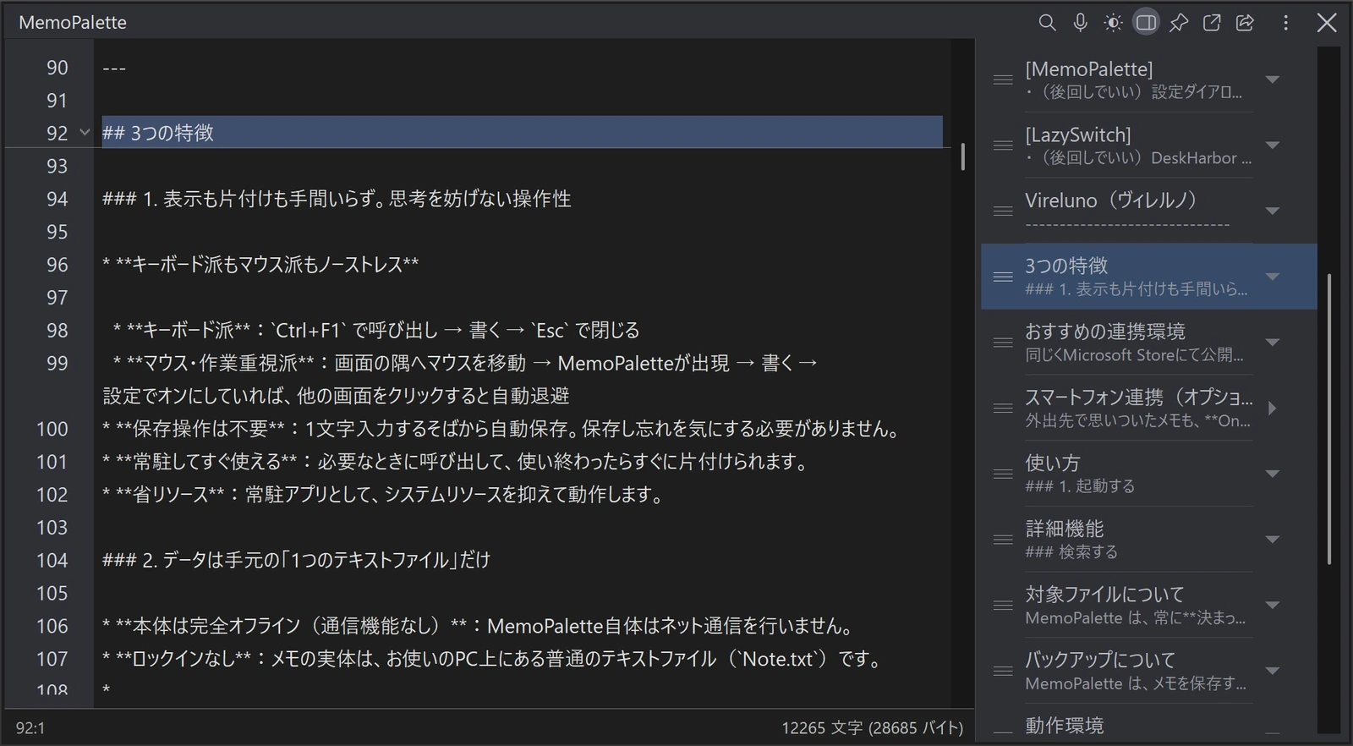The width and height of the screenshot is (1353, 746).
Task: Click the cursor position 92:1 status
Action: point(30,728)
